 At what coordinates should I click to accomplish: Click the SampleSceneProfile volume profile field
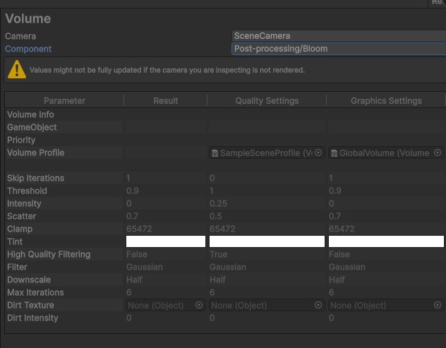coord(267,152)
